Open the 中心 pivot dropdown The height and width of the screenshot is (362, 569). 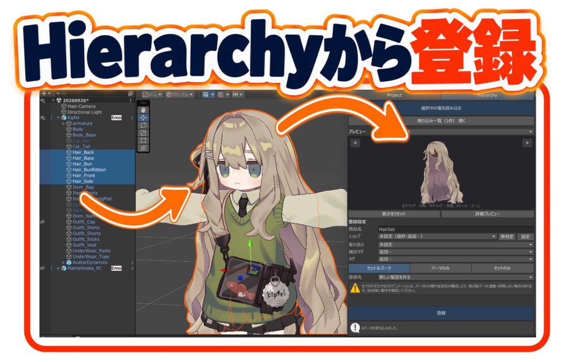(x=152, y=95)
